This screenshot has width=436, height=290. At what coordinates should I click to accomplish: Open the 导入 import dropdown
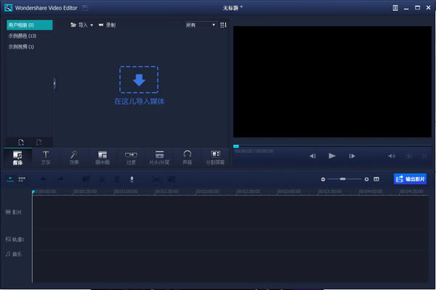pos(81,25)
